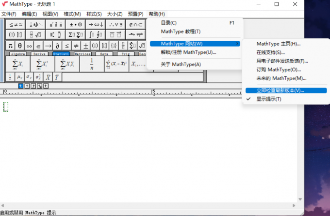Screen dimensions: 330x216
Task: Insert the X-bar symbol
Action: click(48, 77)
